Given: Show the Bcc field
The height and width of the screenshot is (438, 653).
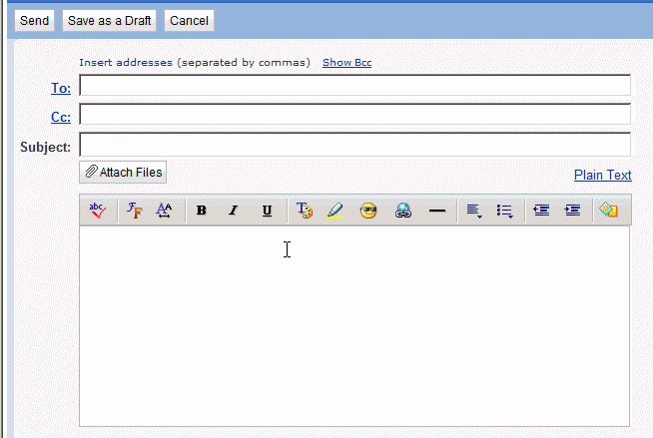Looking at the screenshot, I should [346, 63].
